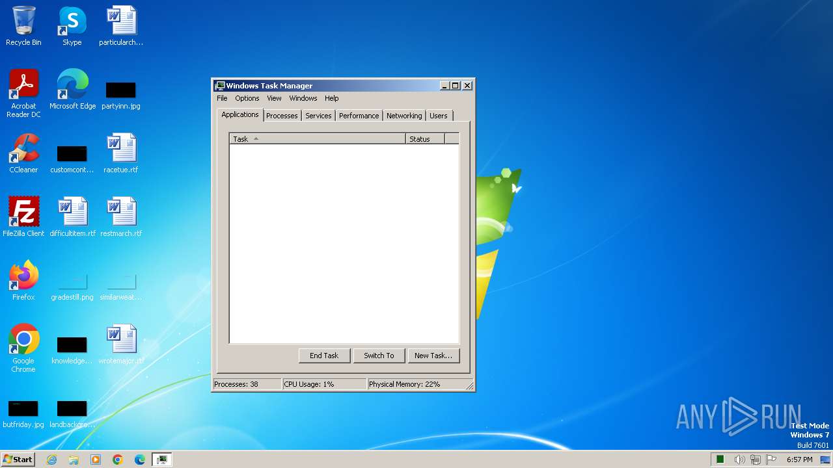Image resolution: width=833 pixels, height=468 pixels.
Task: Open the File menu in Task Manager
Action: [x=222, y=98]
